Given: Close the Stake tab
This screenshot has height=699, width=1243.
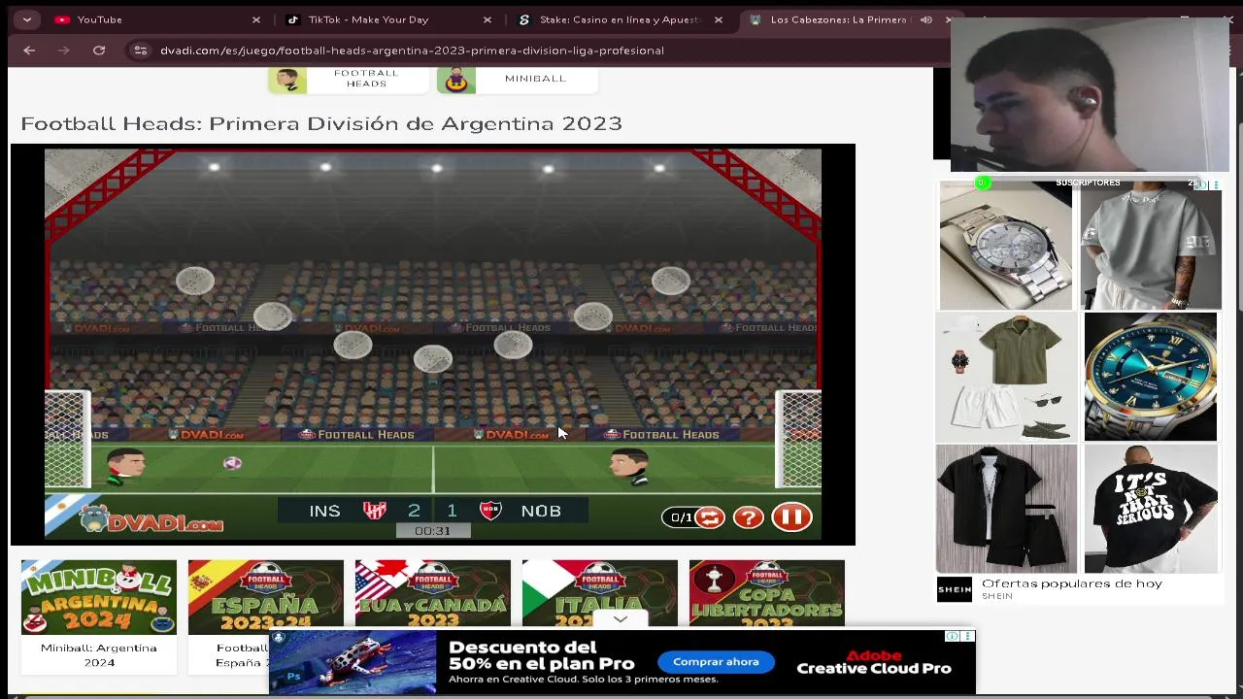Looking at the screenshot, I should coord(719,19).
